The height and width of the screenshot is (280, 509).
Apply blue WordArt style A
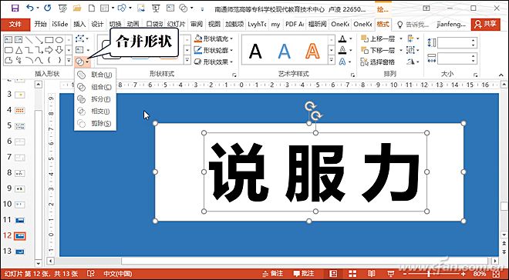[x=284, y=51]
